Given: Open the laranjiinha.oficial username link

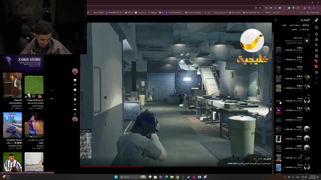Looking at the screenshot, I should coord(15,146).
